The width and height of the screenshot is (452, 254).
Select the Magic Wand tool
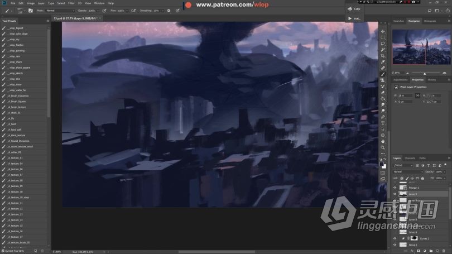click(383, 50)
